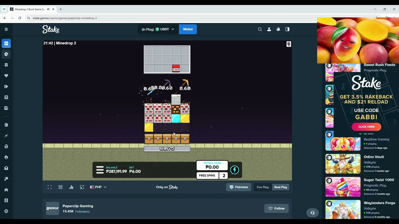Click the RealSaw Gaming game thumbnail

pos(343,141)
